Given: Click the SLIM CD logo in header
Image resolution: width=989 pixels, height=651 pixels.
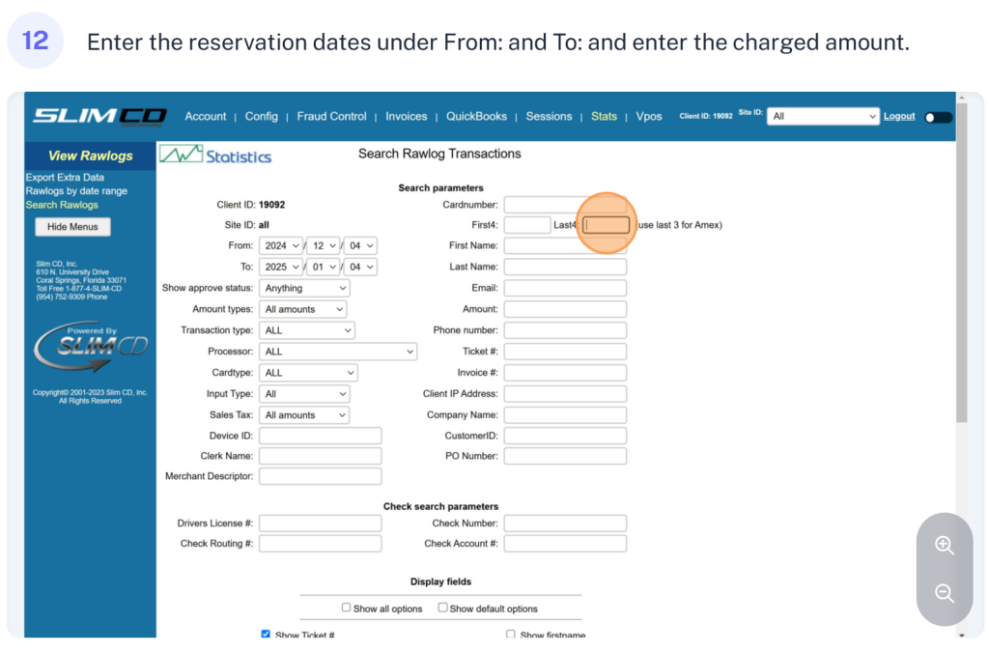Looking at the screenshot, I should click(x=99, y=116).
